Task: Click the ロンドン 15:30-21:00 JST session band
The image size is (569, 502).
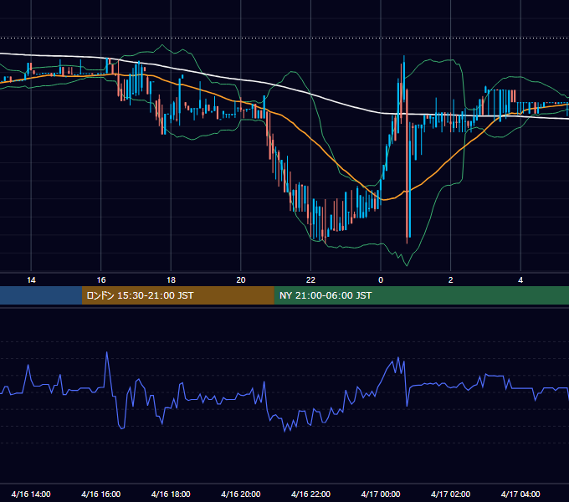Action: pyautogui.click(x=177, y=295)
